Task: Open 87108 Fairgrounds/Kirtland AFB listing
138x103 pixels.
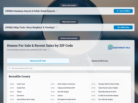Action: click(63, 88)
